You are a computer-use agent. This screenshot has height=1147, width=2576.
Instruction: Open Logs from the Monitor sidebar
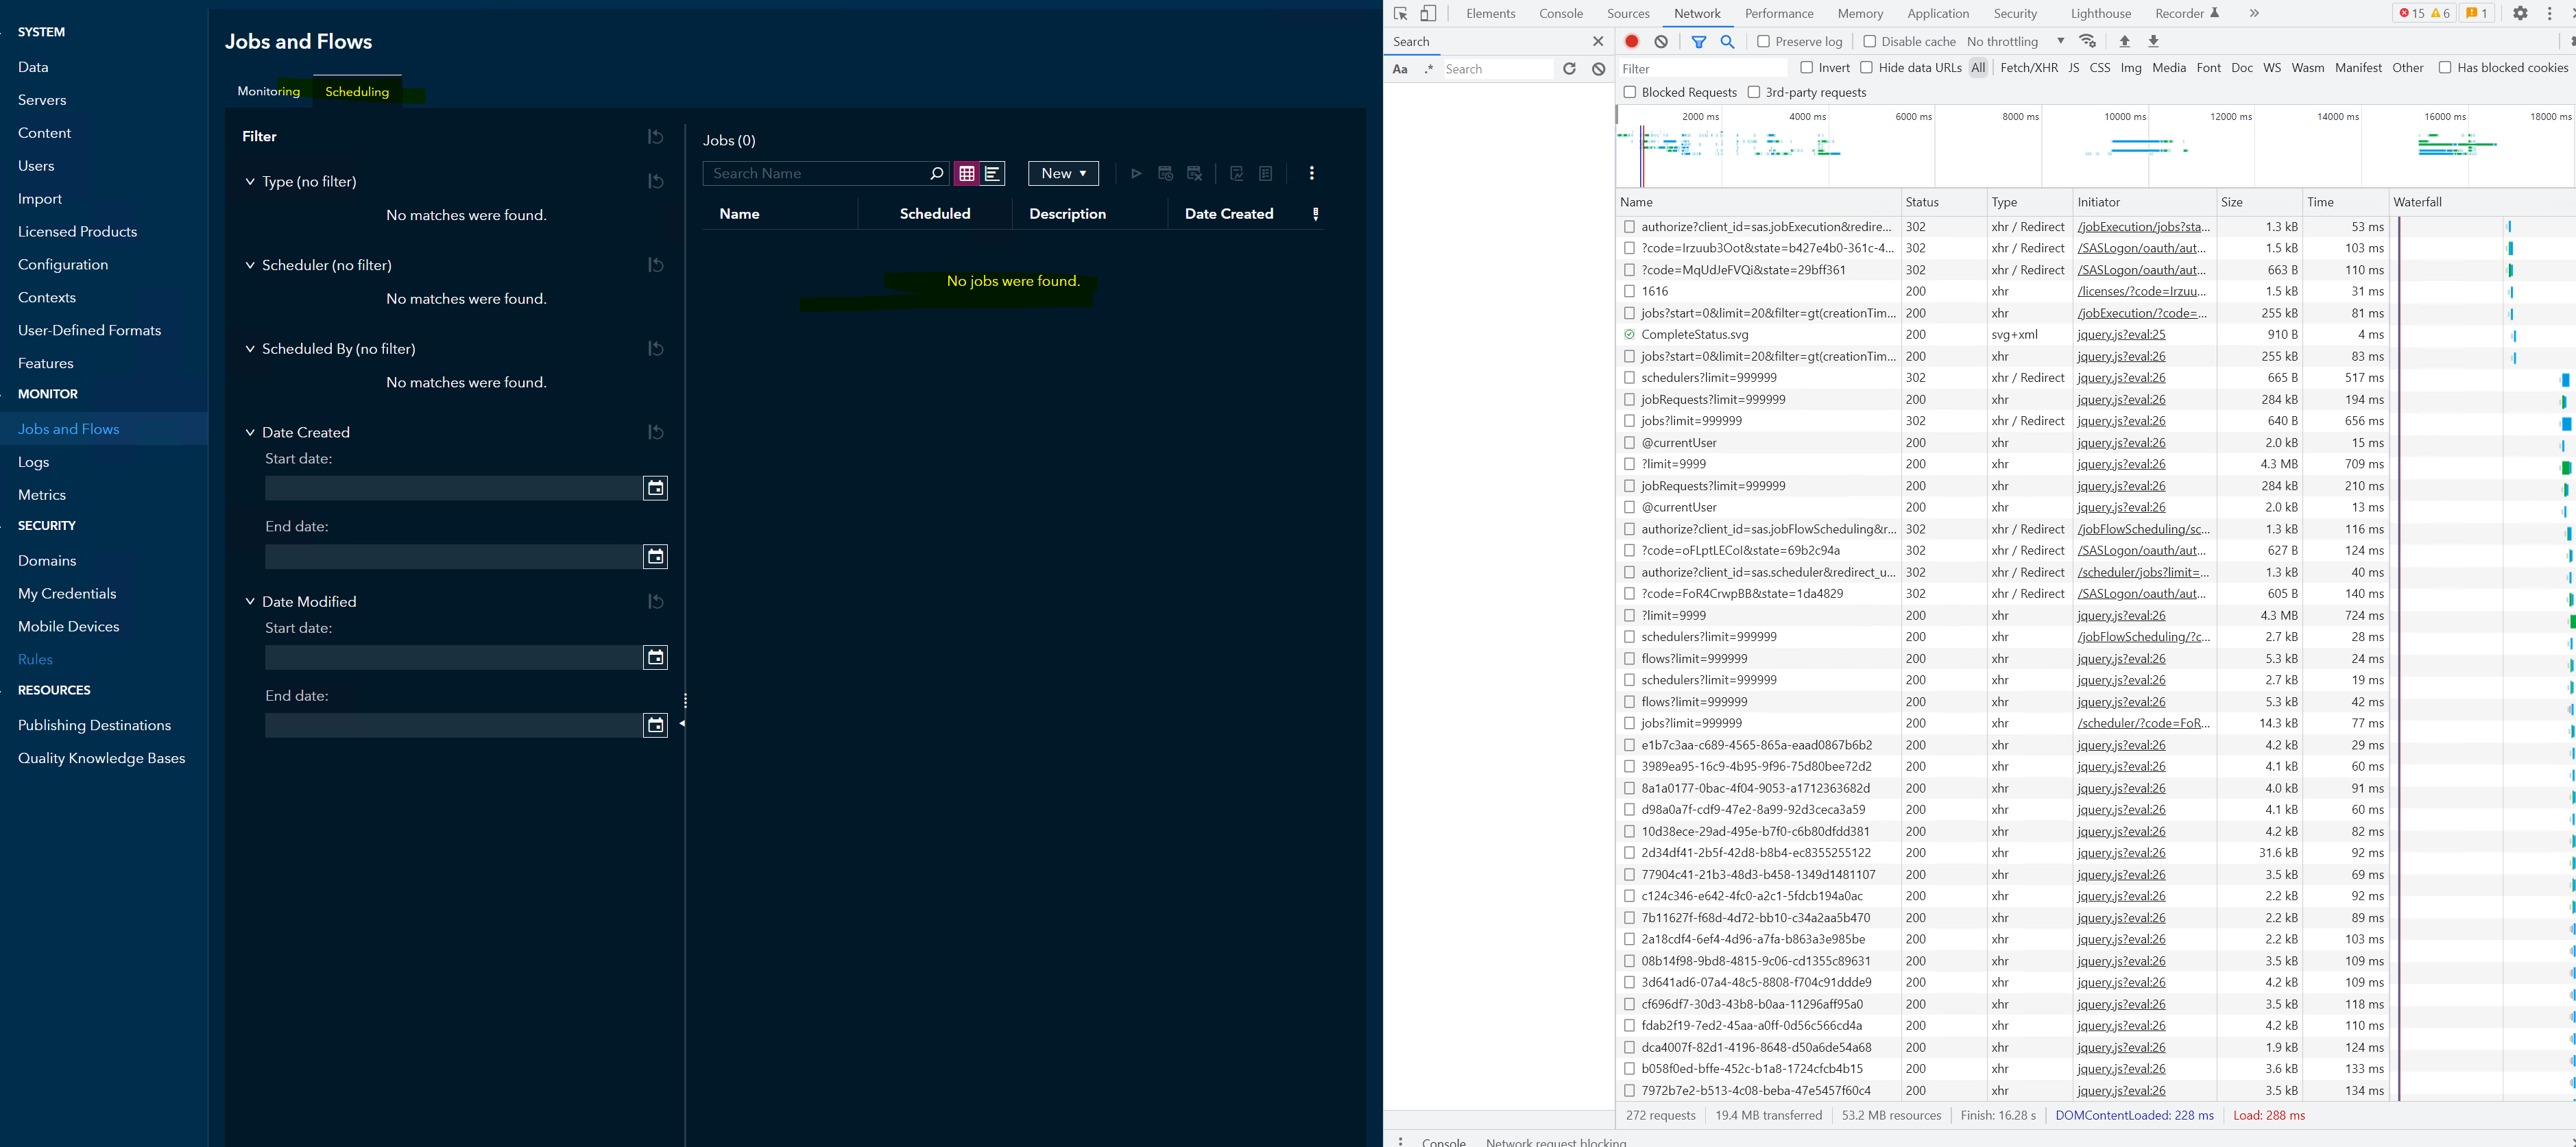pos(33,461)
